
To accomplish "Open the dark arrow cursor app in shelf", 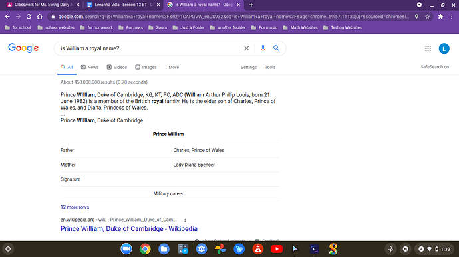I will [295, 249].
